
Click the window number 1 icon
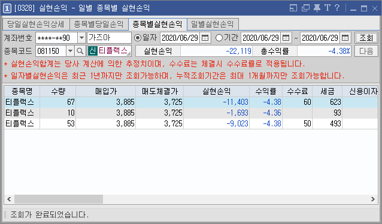7,8
